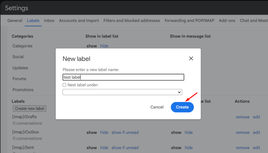
Task: Click the bold Labels section heading
Action: (18, 101)
